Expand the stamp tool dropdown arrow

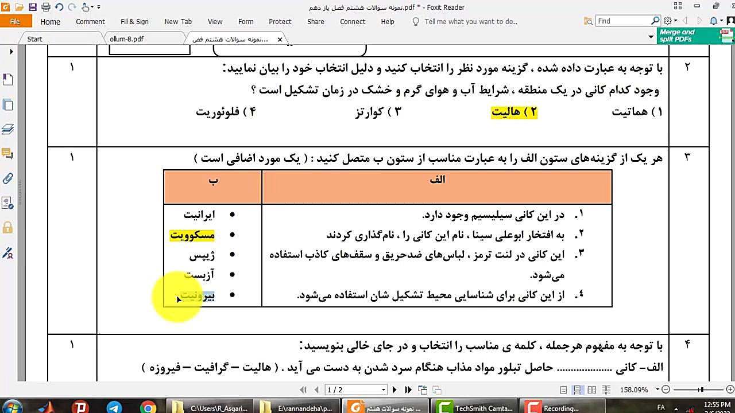(92, 6)
